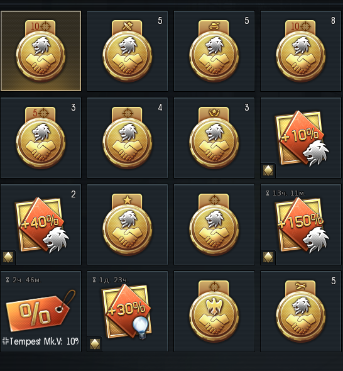The image size is (343, 371).
Task: Activate the +10% silver lions booster
Action: point(301,138)
